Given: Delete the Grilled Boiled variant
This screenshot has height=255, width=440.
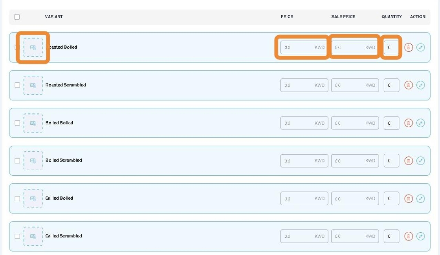Looking at the screenshot, I should coord(409,199).
